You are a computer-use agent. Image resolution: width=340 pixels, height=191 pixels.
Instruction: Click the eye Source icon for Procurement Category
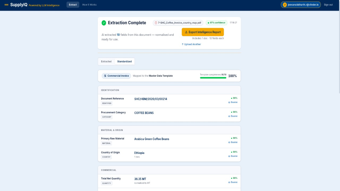click(x=229, y=116)
